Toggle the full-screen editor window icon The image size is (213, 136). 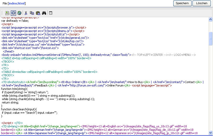tap(51, 13)
